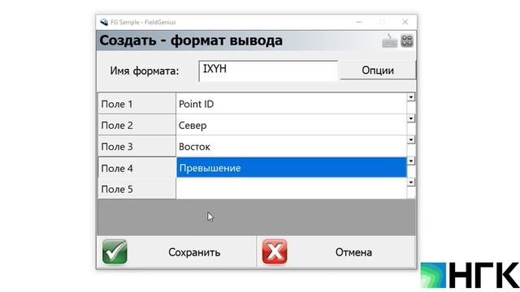Click the green checkmark save icon
Screen dimensions: 520x292
coord(115,251)
